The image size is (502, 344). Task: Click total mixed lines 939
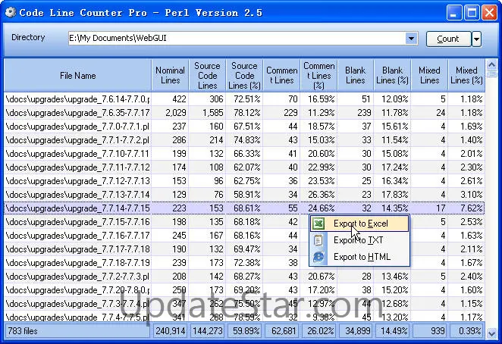click(x=430, y=331)
